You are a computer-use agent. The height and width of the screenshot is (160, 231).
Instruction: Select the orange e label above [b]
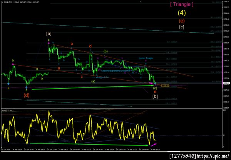point(155,92)
